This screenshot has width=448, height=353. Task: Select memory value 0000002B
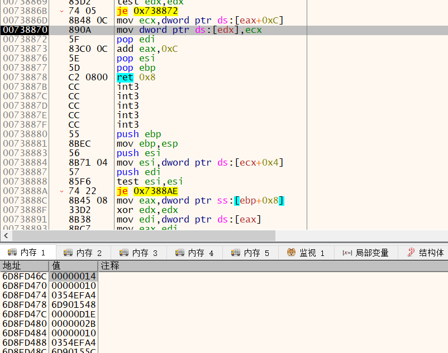click(x=74, y=323)
